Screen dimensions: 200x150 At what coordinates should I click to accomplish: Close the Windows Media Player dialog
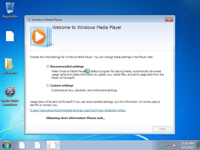[x=169, y=20]
